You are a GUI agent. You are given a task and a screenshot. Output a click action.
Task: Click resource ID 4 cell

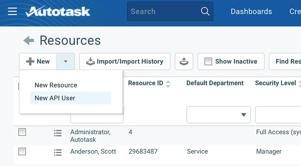pos(130,132)
